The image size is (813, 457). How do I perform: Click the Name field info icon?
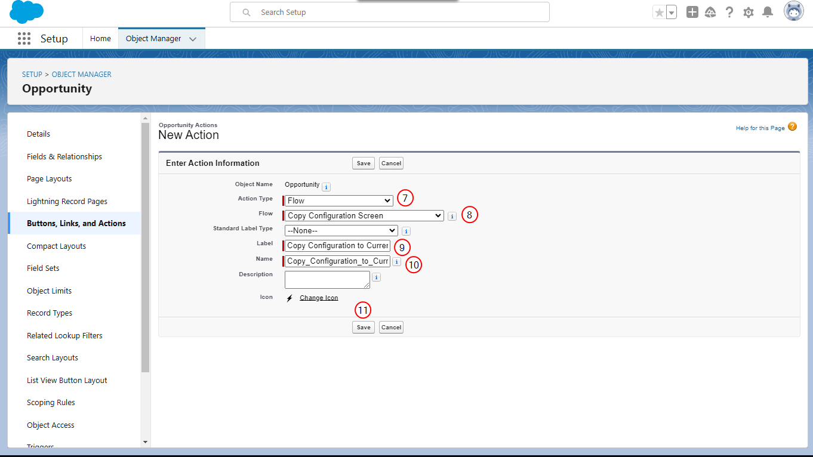(x=396, y=261)
